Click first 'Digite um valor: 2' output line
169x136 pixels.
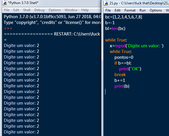coord(21,46)
